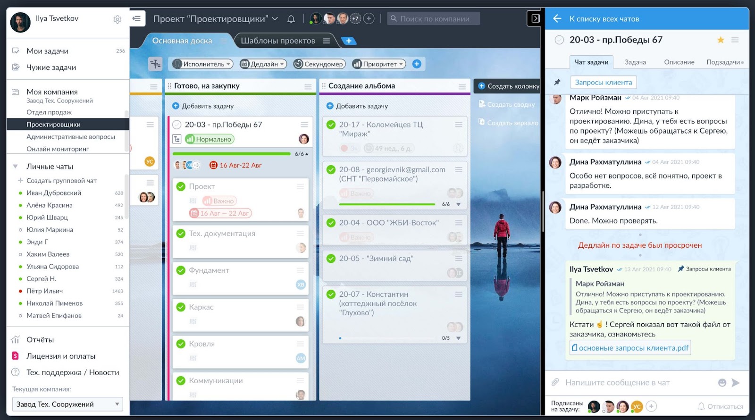
Task: Add subscriber plus icon to task
Action: (651, 406)
